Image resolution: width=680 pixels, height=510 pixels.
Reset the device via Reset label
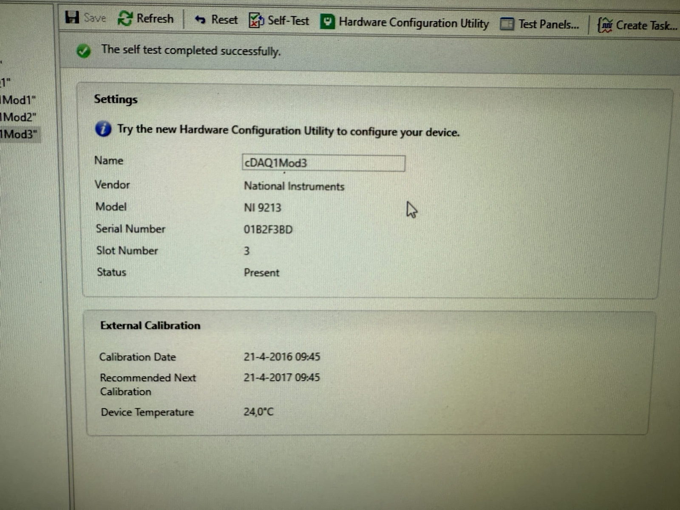point(224,20)
